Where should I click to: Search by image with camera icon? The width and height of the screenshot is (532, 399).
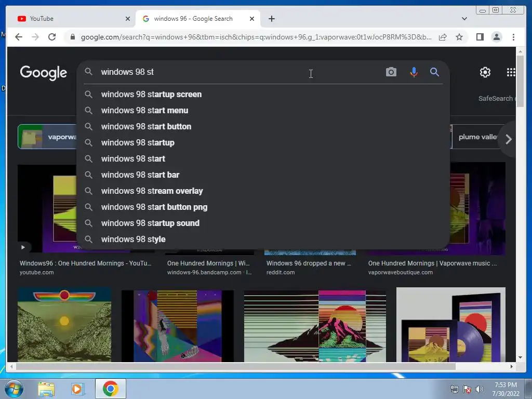tap(391, 72)
